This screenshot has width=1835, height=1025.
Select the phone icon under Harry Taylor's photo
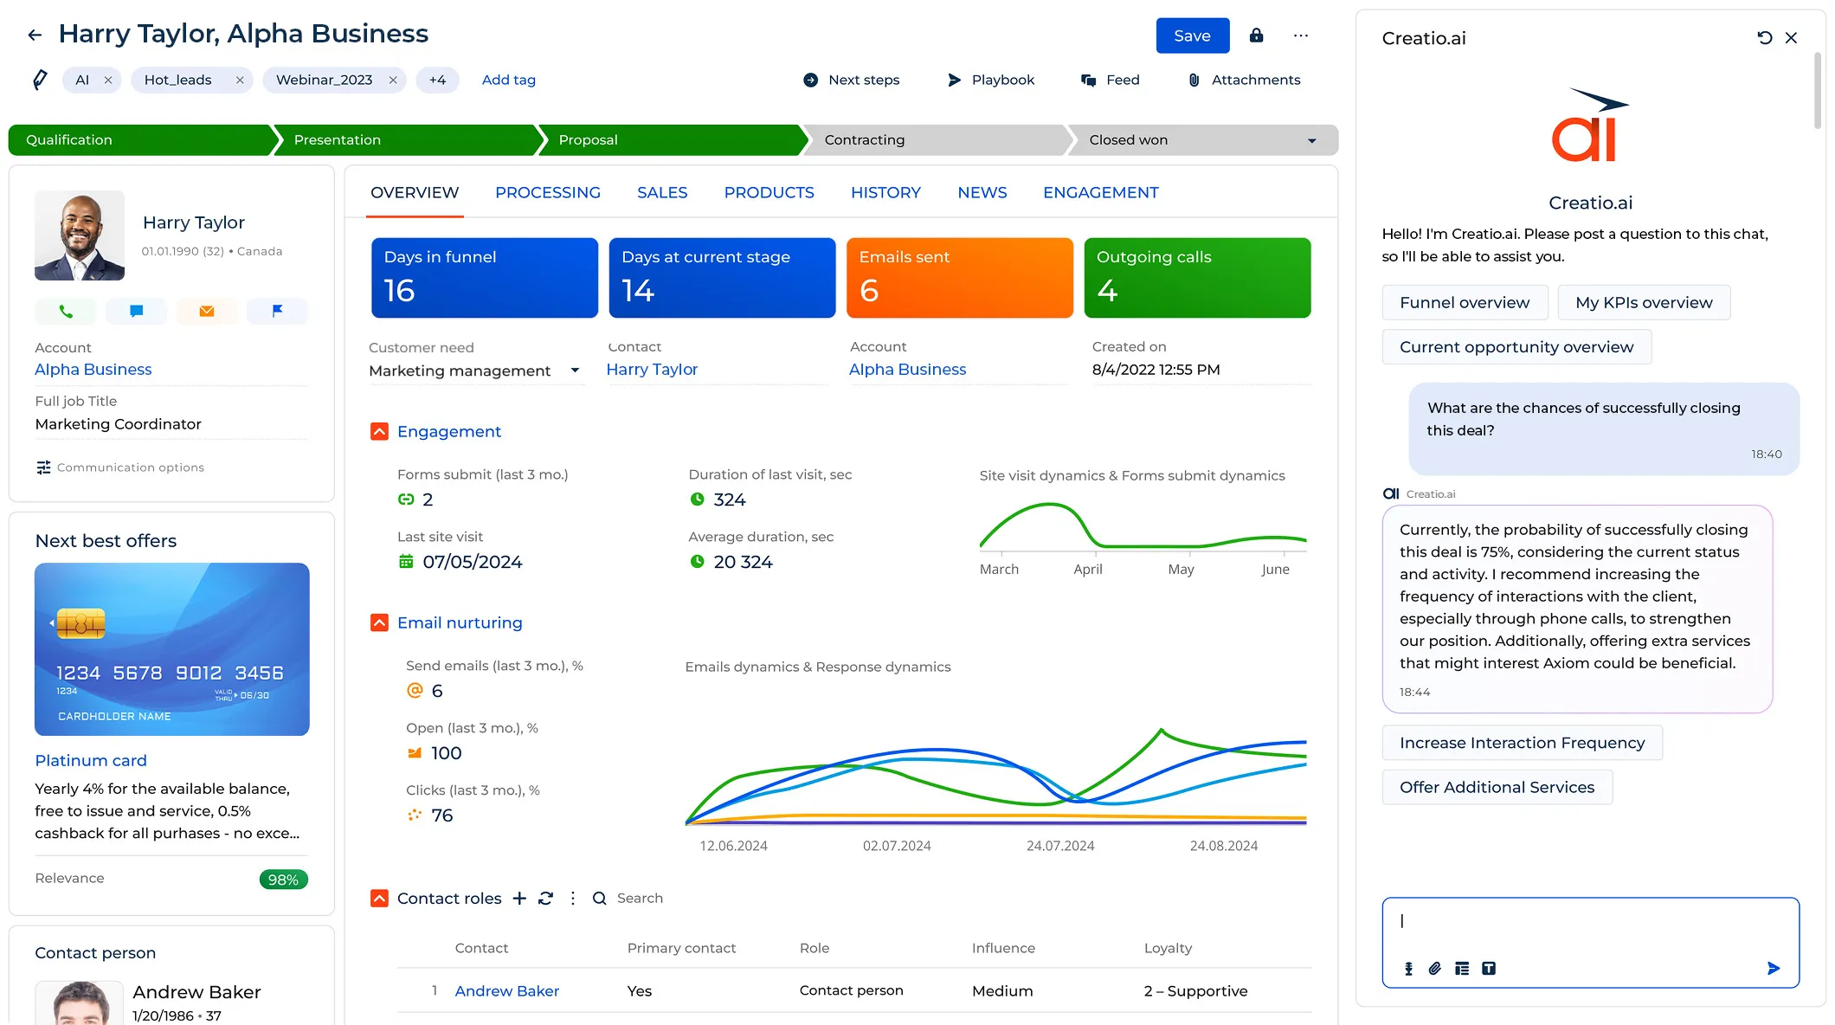click(x=65, y=311)
